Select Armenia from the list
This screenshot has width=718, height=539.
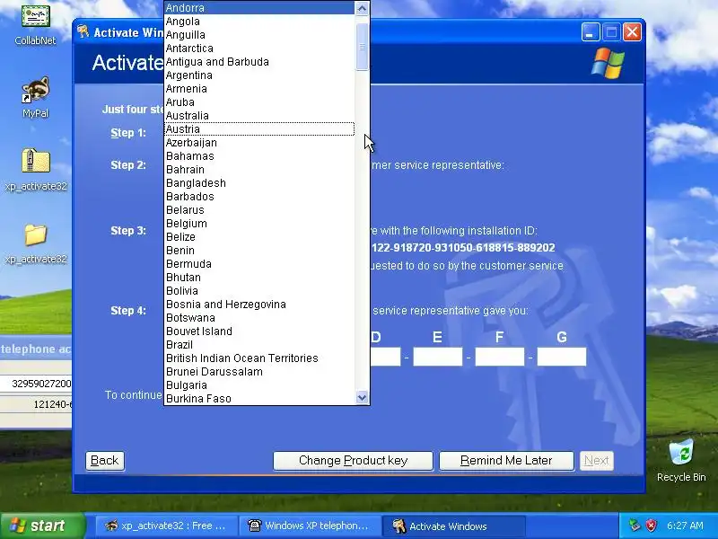coord(259,88)
